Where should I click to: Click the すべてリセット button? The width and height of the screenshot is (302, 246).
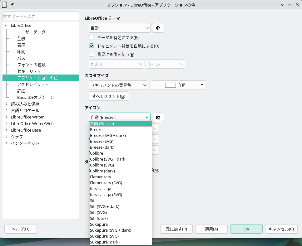(109, 96)
